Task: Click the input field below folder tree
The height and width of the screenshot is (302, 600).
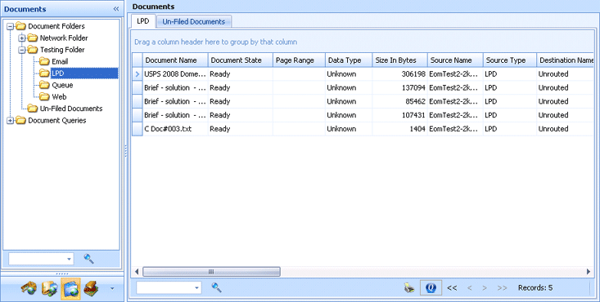Action: [x=37, y=259]
